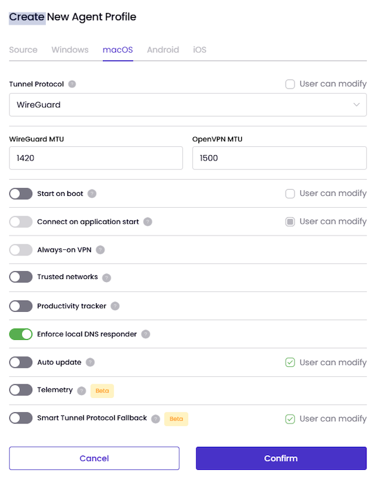This screenshot has width=380, height=478.
Task: Click help icon for Connect on application start
Action: coord(148,221)
